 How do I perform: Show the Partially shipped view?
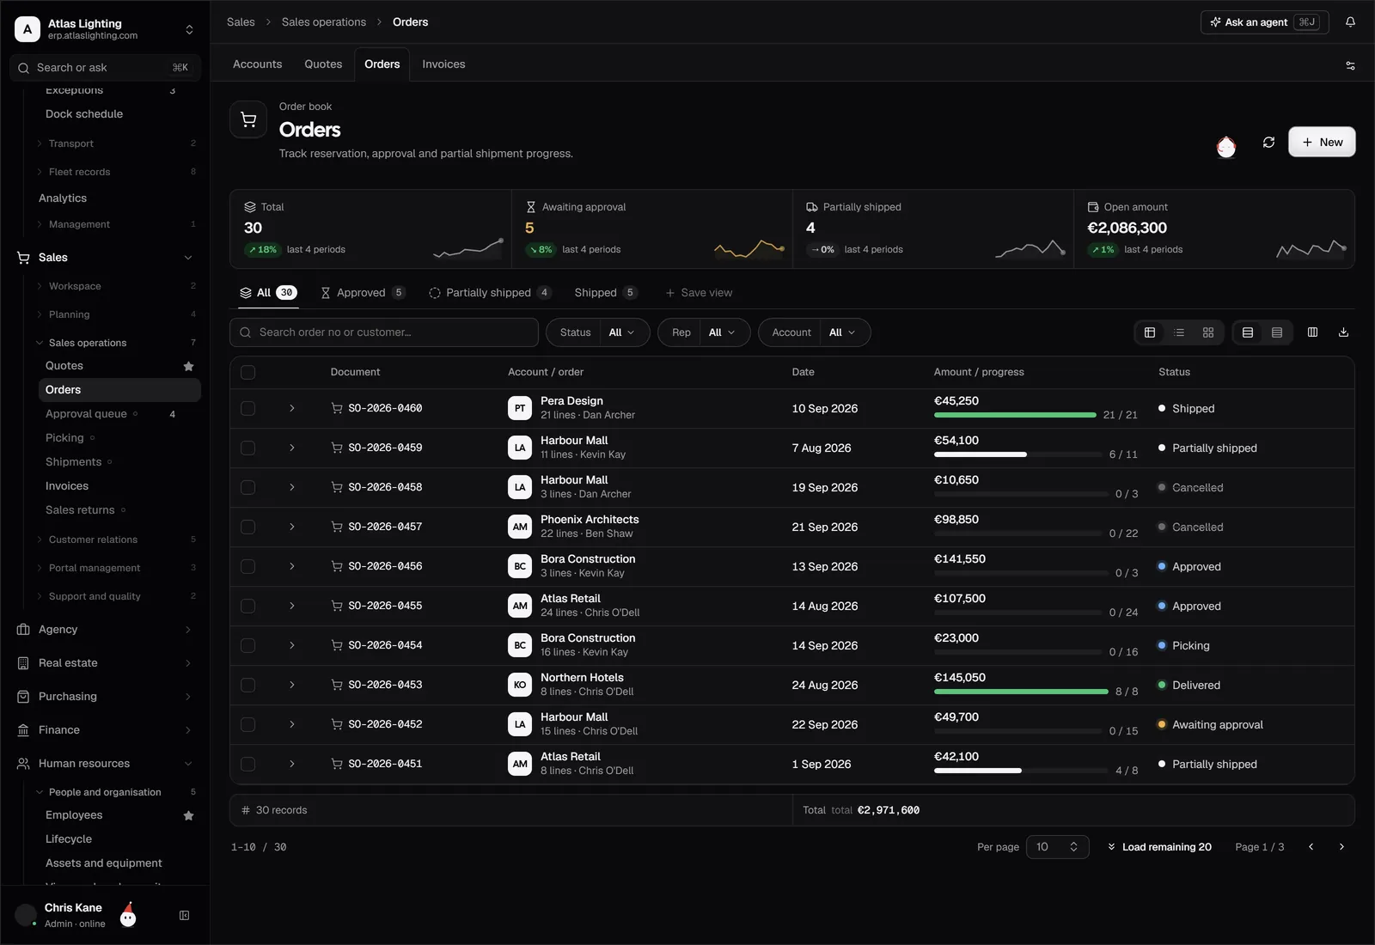490,293
